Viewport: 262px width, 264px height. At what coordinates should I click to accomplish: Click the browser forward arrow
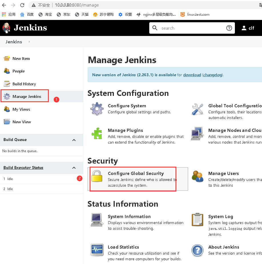(13, 5)
